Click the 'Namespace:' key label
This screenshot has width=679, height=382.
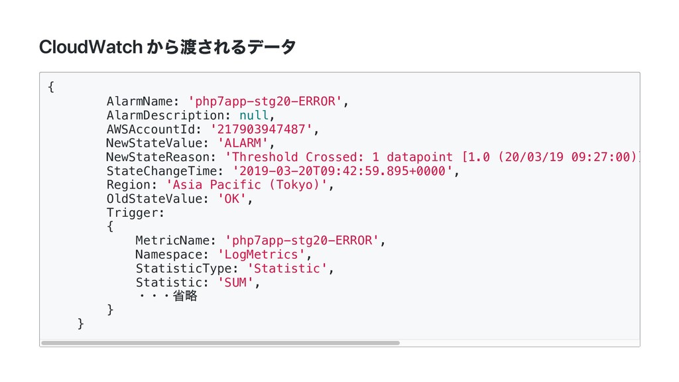[172, 254]
